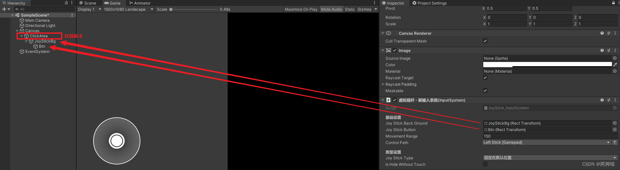Click the Movement Range value field
The width and height of the screenshot is (620, 170).
(550, 136)
